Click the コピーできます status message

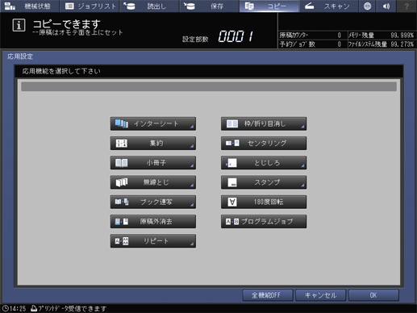point(66,24)
